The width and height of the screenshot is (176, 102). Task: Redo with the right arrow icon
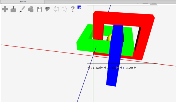click(x=64, y=9)
